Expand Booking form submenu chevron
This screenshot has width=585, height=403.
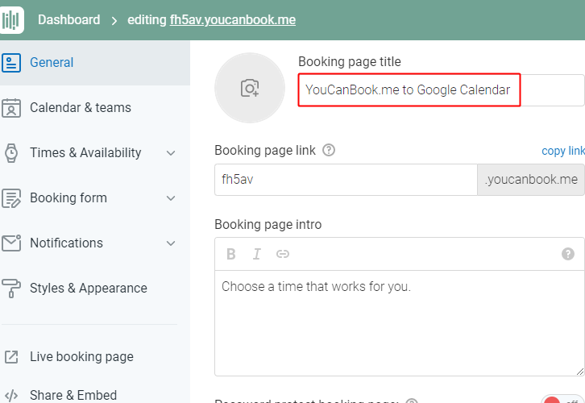171,198
